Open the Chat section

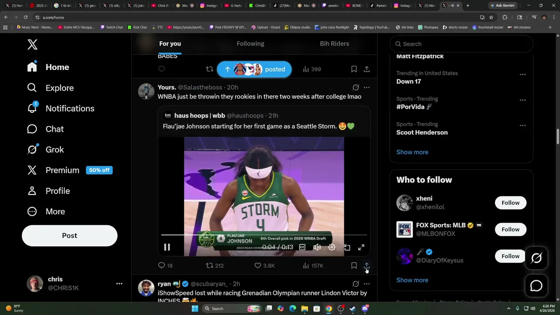[x=45, y=129]
